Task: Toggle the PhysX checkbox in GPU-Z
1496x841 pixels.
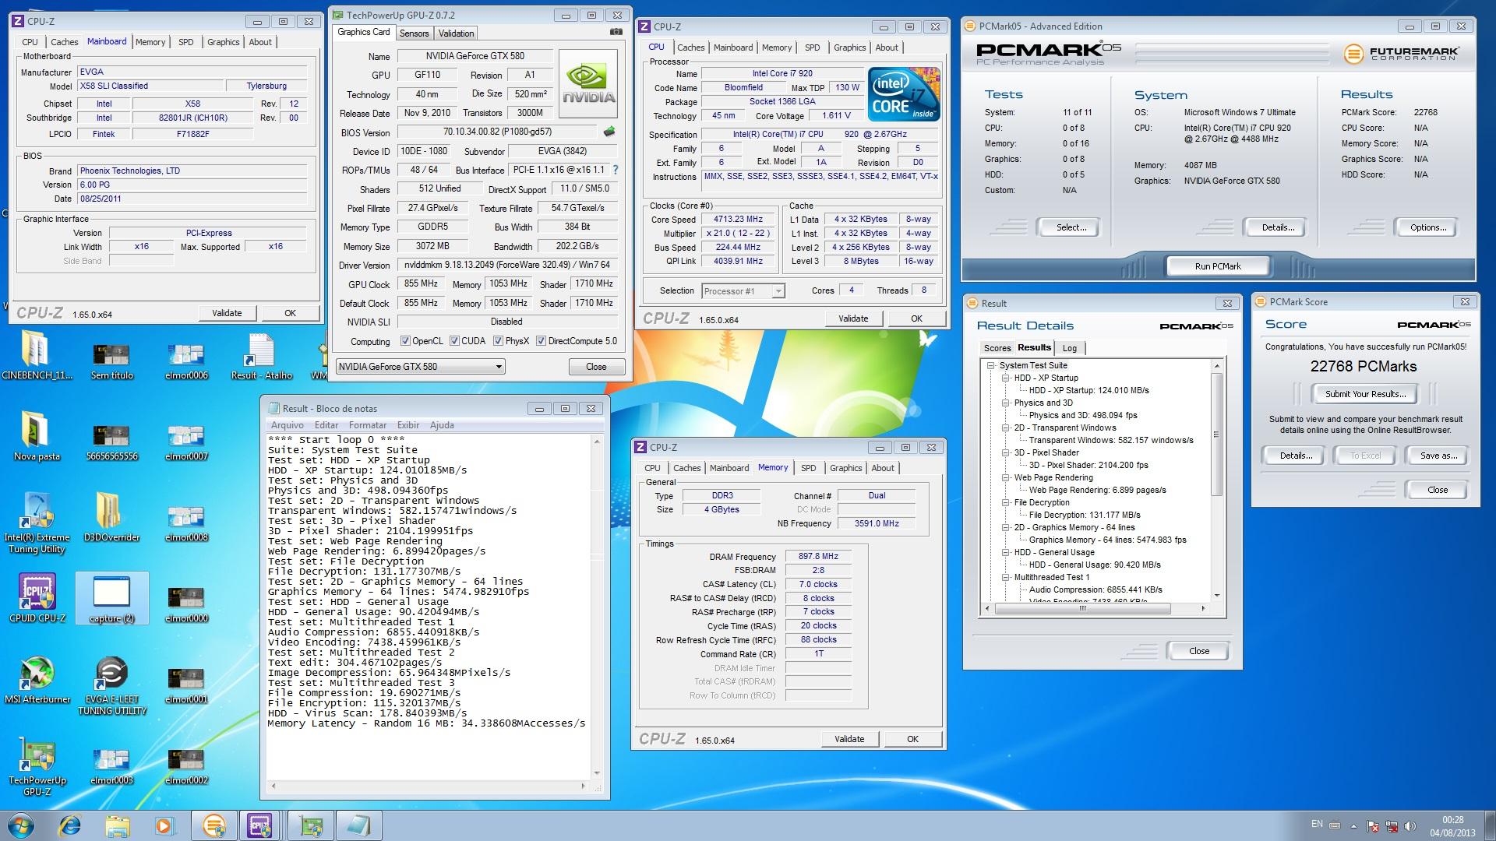Action: pyautogui.click(x=497, y=341)
